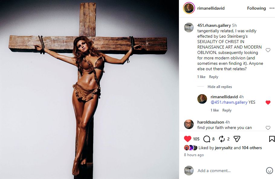Click the @451.rhawn.gallery mention link

(229, 102)
